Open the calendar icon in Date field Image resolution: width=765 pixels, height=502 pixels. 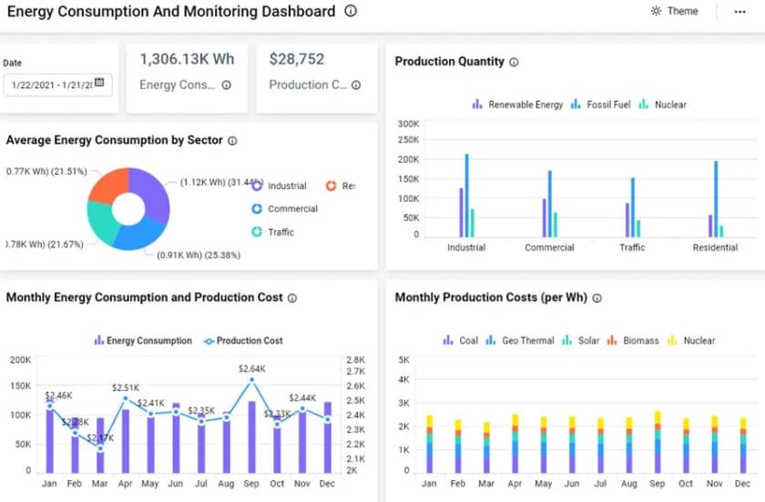coord(99,82)
